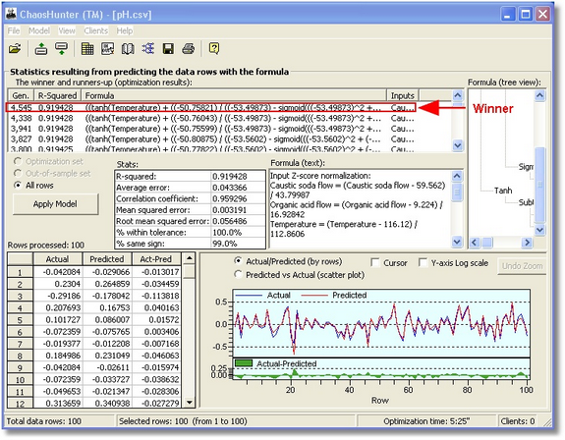Screen dimensions: 565x440
Task: Click the inputs and formula setup icon
Action: pyautogui.click(x=108, y=48)
